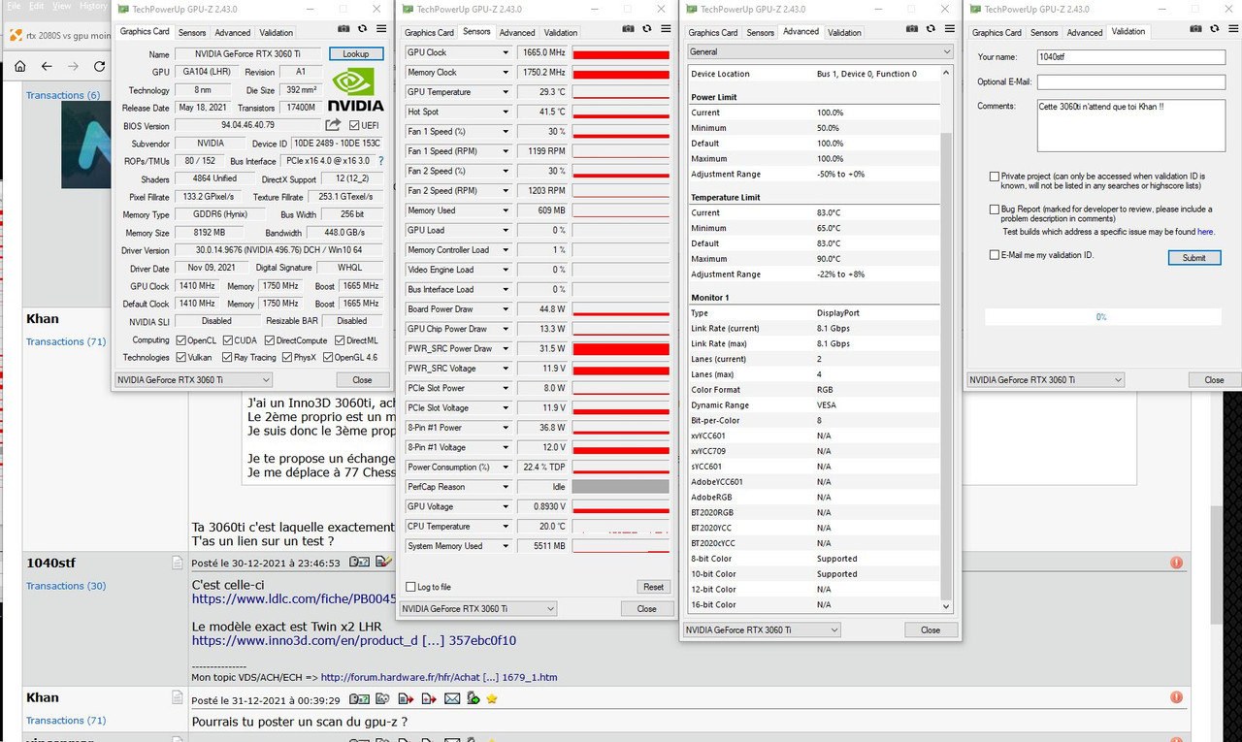The width and height of the screenshot is (1242, 742).
Task: Click PWR_SRC Power Draw sensor graph
Action: coord(621,349)
